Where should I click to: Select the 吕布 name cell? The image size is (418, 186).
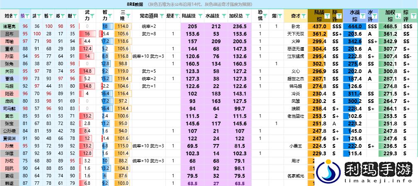pos(10,34)
